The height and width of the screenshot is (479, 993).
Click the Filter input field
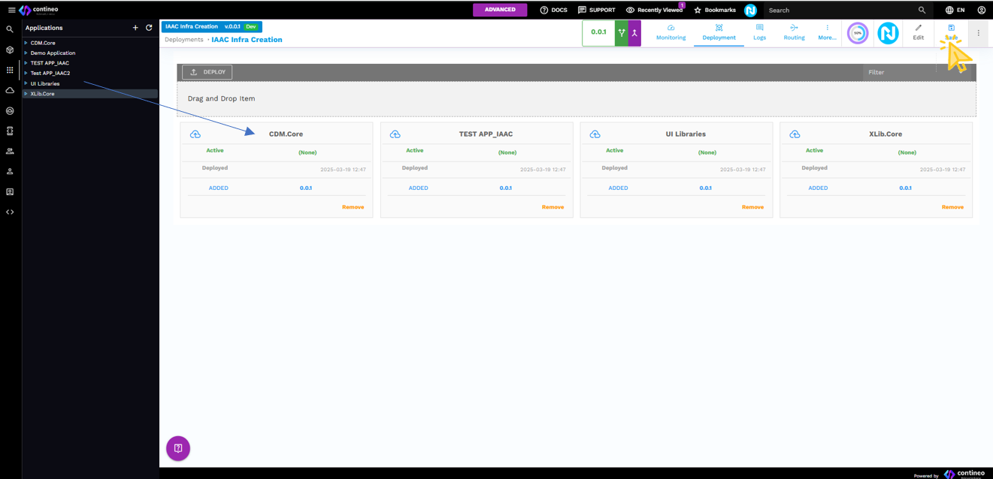pyautogui.click(x=898, y=72)
